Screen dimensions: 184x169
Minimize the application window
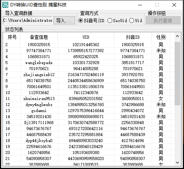(140, 5)
